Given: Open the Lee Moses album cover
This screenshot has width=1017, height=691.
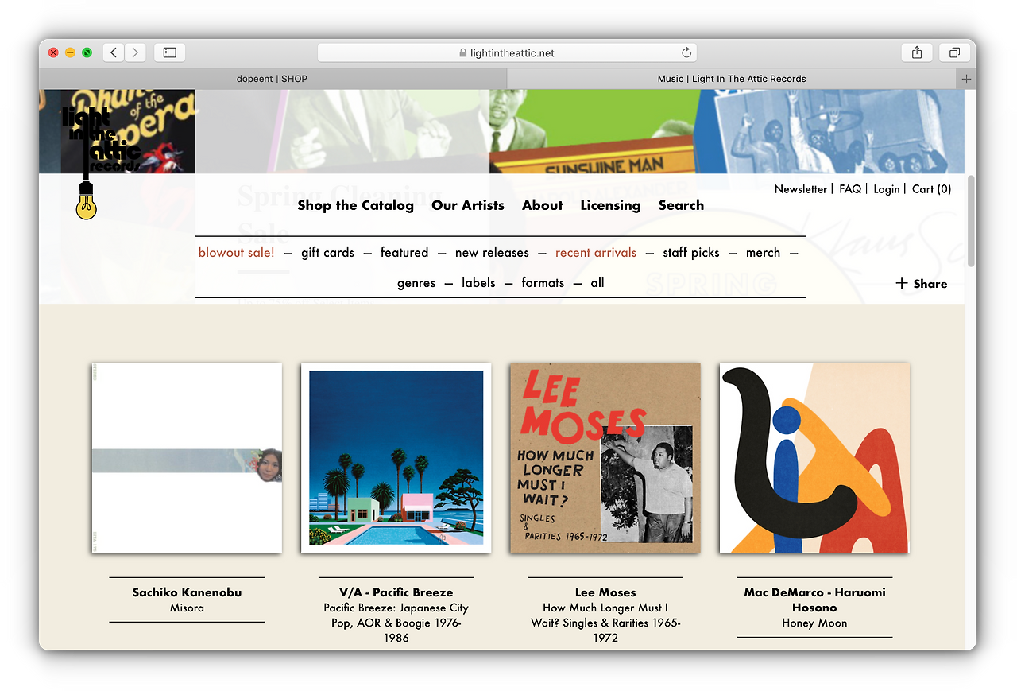Looking at the screenshot, I should [605, 458].
